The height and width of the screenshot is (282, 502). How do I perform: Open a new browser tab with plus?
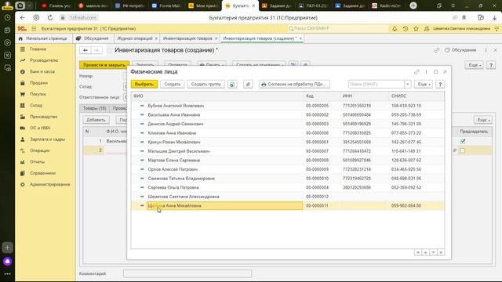413,5
